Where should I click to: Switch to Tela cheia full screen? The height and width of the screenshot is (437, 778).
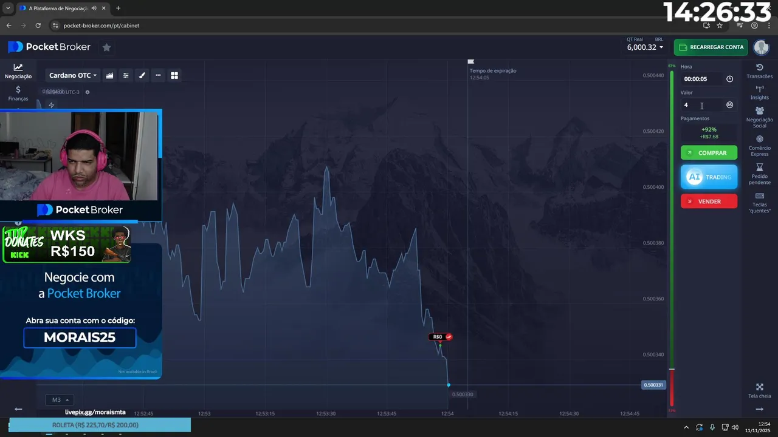click(760, 391)
